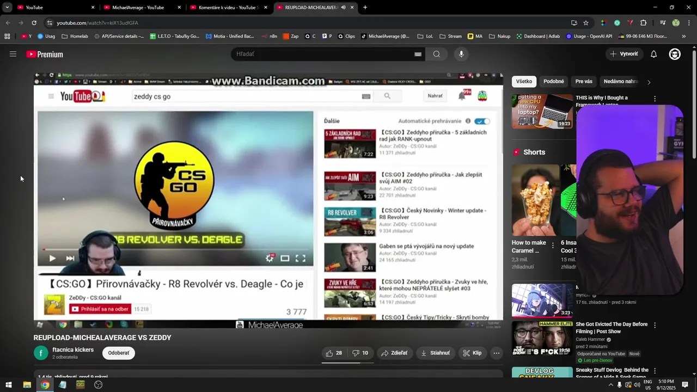Viewport: 697px width, 392px height.
Task: Share the video via Zdieľať
Action: tap(394, 353)
